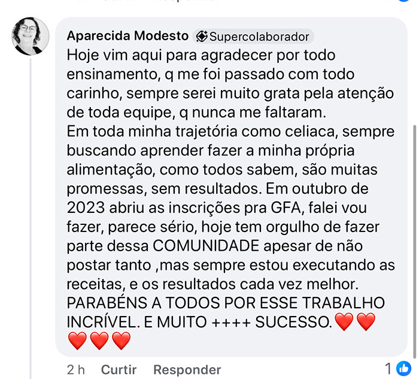
Task: Click Responder to reply to comment
Action: coord(187,370)
